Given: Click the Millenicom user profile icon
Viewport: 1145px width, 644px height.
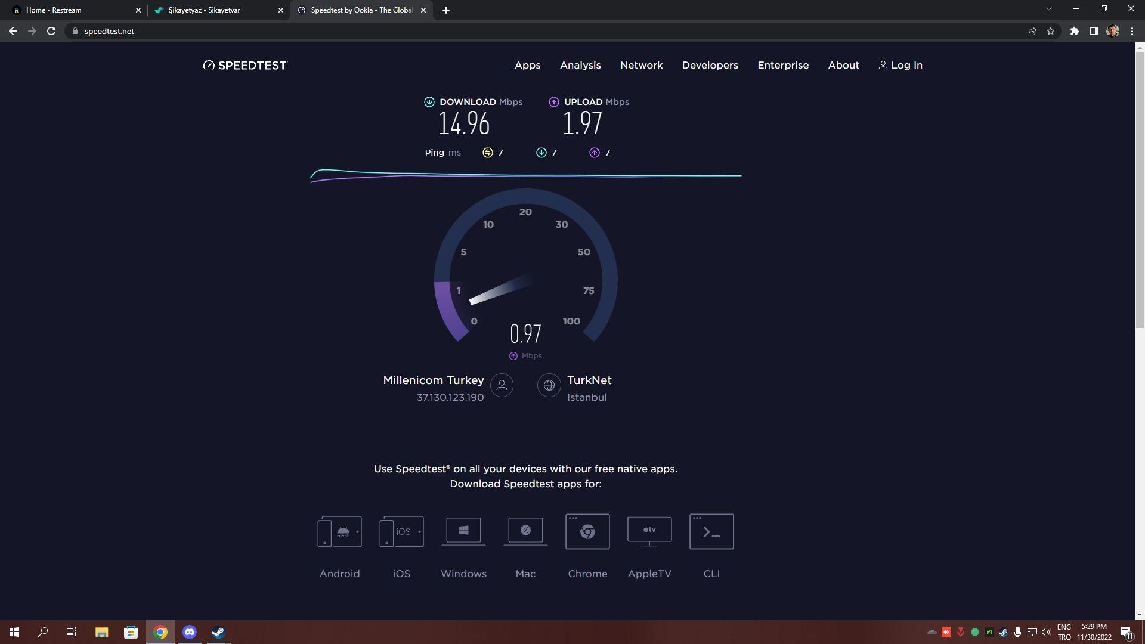Looking at the screenshot, I should (502, 385).
